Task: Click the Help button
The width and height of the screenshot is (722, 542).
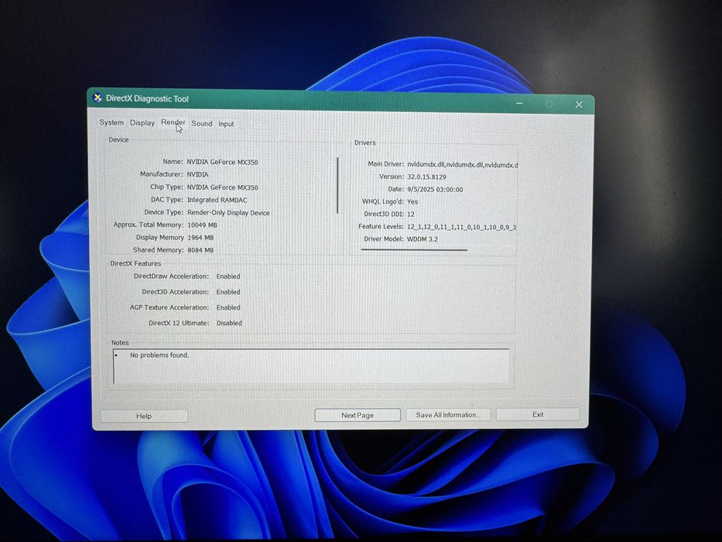Action: 144,416
